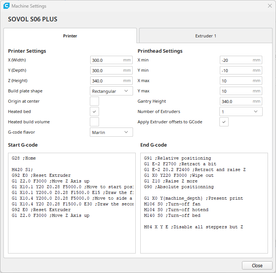Click the 'Number of Extruders' label
The height and width of the screenshot is (273, 276).
159,111
